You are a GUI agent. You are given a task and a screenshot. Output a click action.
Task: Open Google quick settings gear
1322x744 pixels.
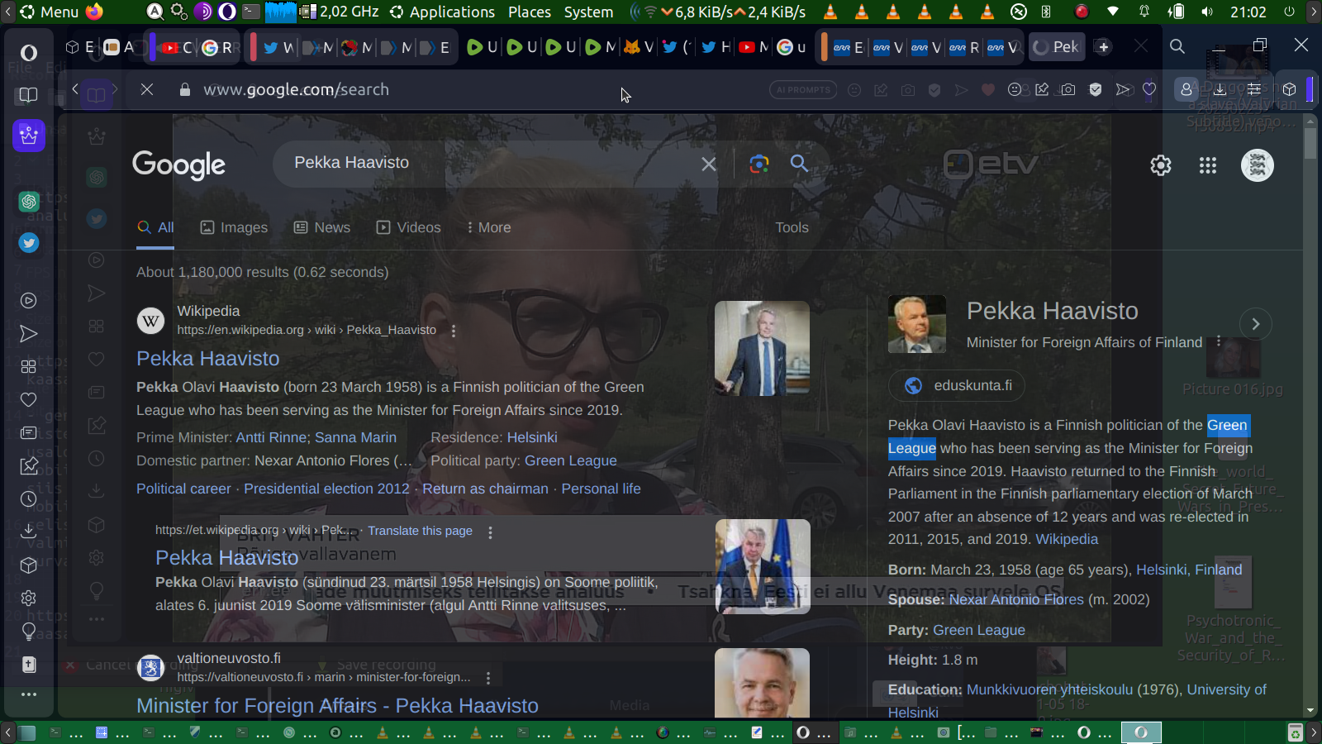coord(1161,165)
